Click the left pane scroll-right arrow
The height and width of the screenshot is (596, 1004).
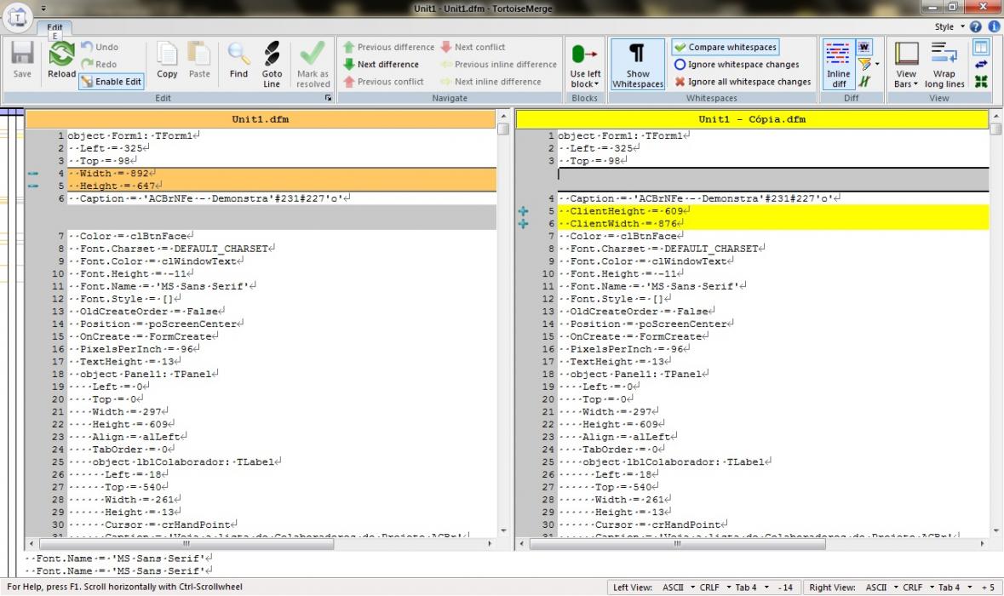tap(490, 543)
